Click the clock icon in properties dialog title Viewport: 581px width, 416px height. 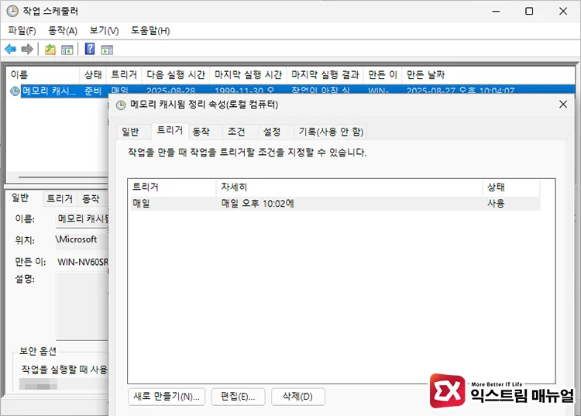pyautogui.click(x=121, y=105)
